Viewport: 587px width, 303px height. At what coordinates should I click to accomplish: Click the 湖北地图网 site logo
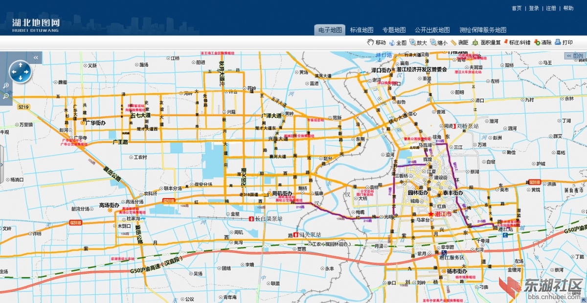tap(36, 24)
